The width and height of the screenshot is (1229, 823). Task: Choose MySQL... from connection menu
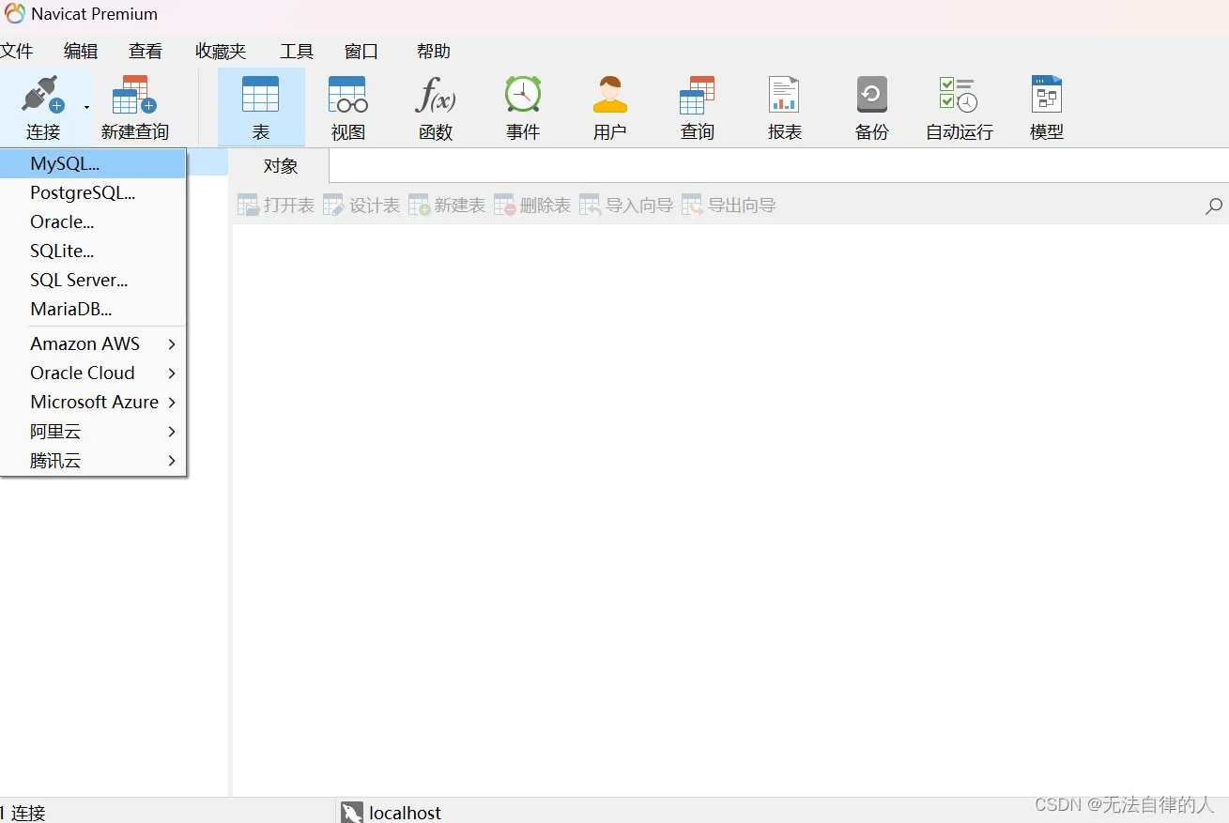(94, 163)
